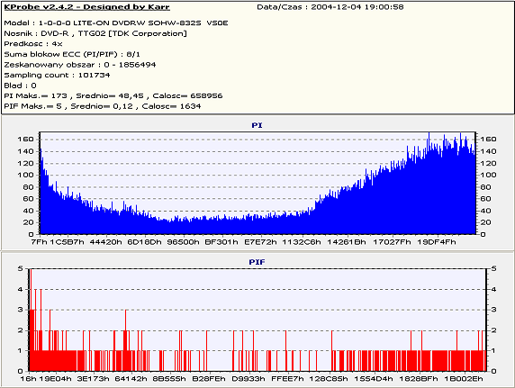
Task: Click the 1B002Eh label on PIF axis
Action: click(x=464, y=379)
